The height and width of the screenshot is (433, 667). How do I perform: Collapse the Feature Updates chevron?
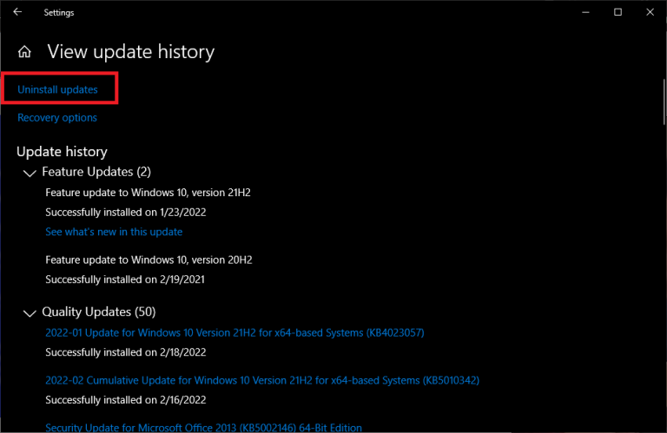pos(30,173)
